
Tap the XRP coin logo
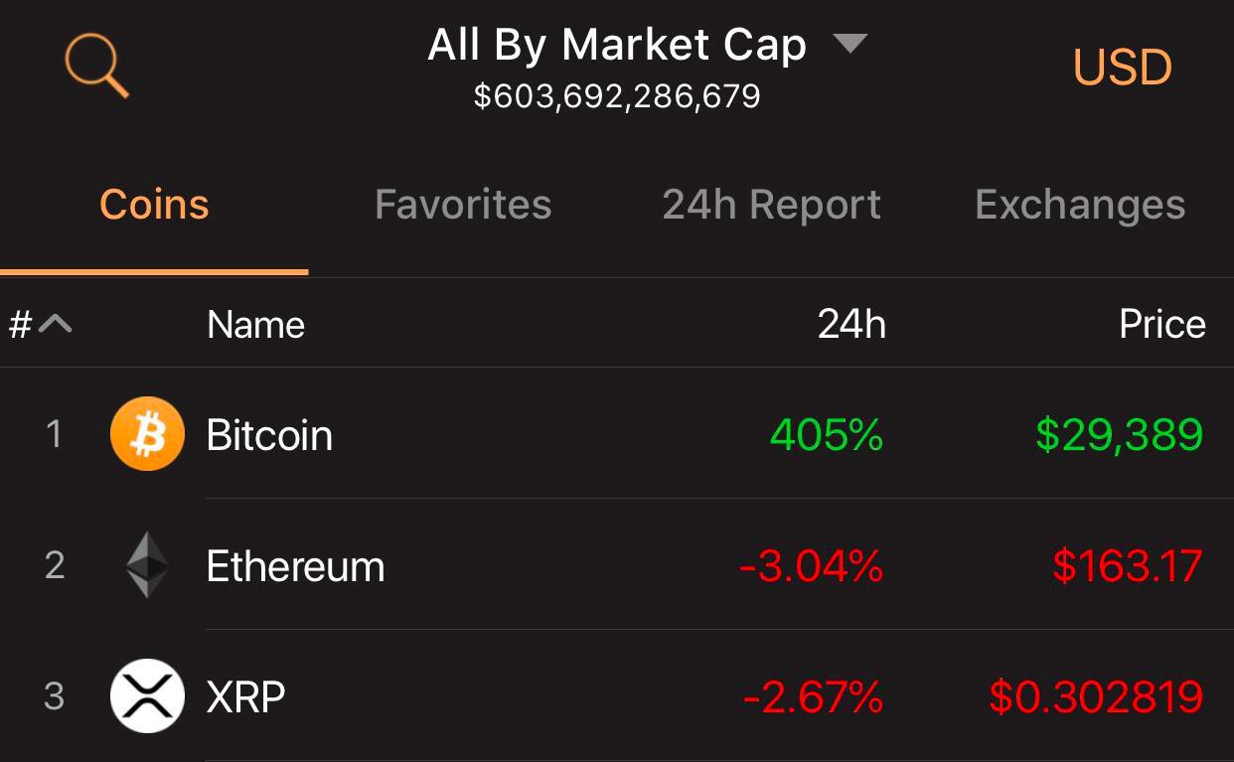pyautogui.click(x=147, y=695)
